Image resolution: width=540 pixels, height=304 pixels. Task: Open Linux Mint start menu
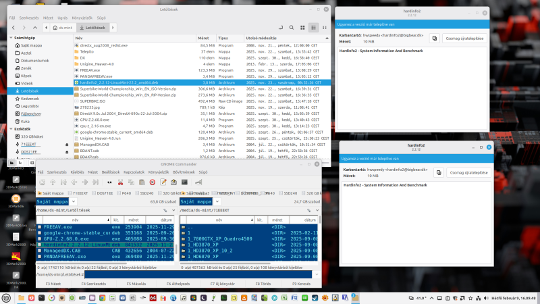[6, 298]
